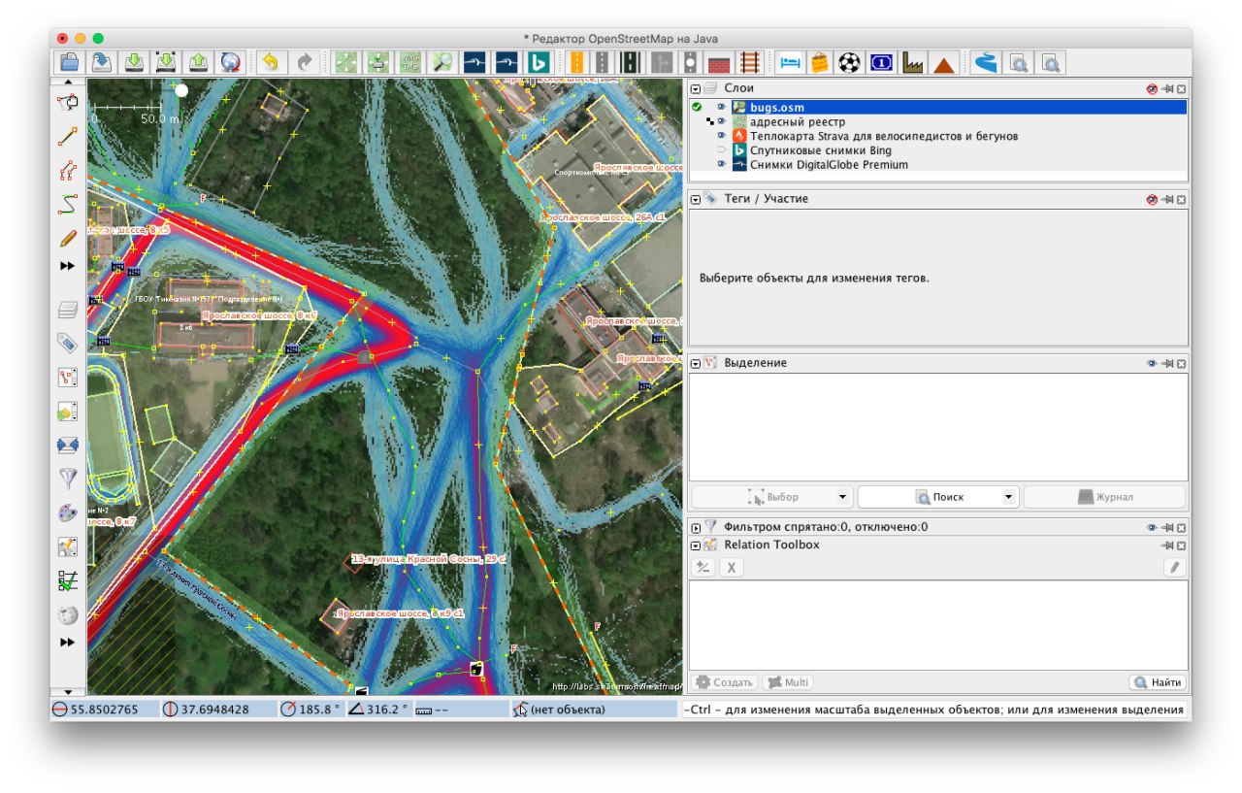Collapse the Relation Toolbox panel
1242x793 pixels.
pos(696,545)
